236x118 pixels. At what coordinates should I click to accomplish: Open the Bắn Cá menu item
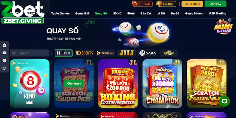145,13
